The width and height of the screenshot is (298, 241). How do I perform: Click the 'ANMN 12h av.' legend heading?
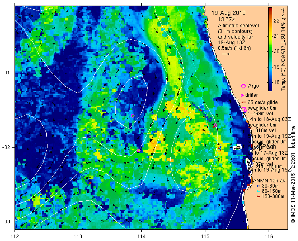tap(269, 181)
